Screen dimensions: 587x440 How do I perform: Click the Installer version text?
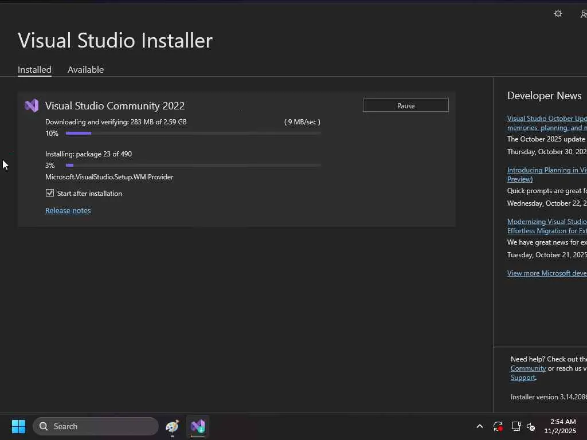(549, 397)
